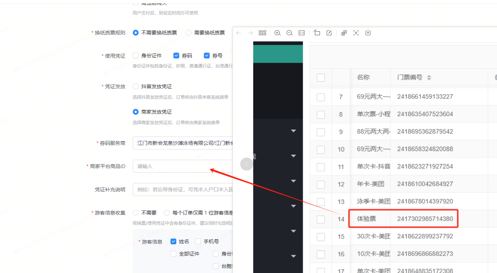Image resolution: width=497 pixels, height=273 pixels.
Task: Expand the first chevron in the dark sidebar
Action: tap(293, 130)
